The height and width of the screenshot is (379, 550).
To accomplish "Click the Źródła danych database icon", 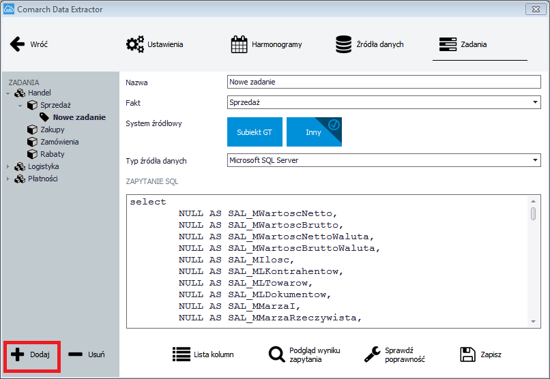I will (x=343, y=44).
